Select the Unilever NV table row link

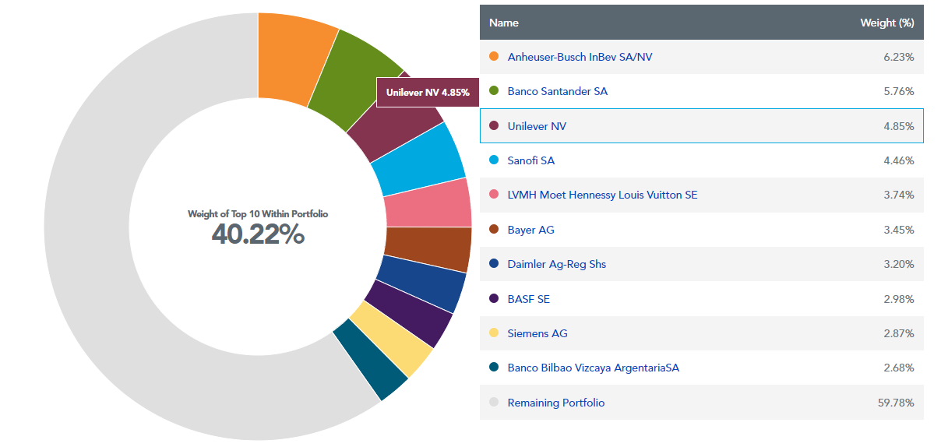tap(537, 126)
